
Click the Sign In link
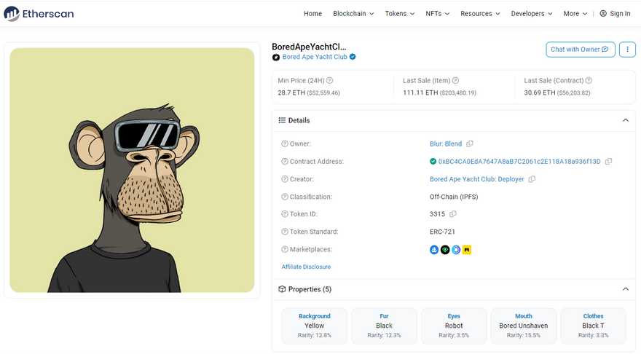click(x=615, y=14)
